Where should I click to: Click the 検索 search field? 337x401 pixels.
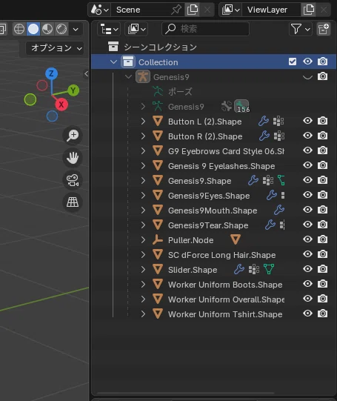(x=205, y=29)
